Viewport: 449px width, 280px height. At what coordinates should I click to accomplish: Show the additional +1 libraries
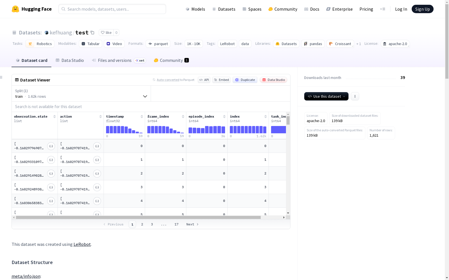point(359,44)
